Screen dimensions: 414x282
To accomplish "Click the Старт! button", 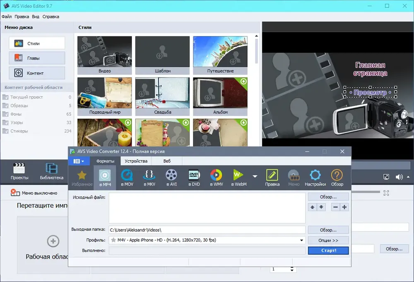I will point(328,250).
